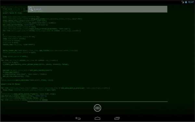This screenshot has height=122, width=195.
Task: Open the Recent apps overview button
Action: 117,118
